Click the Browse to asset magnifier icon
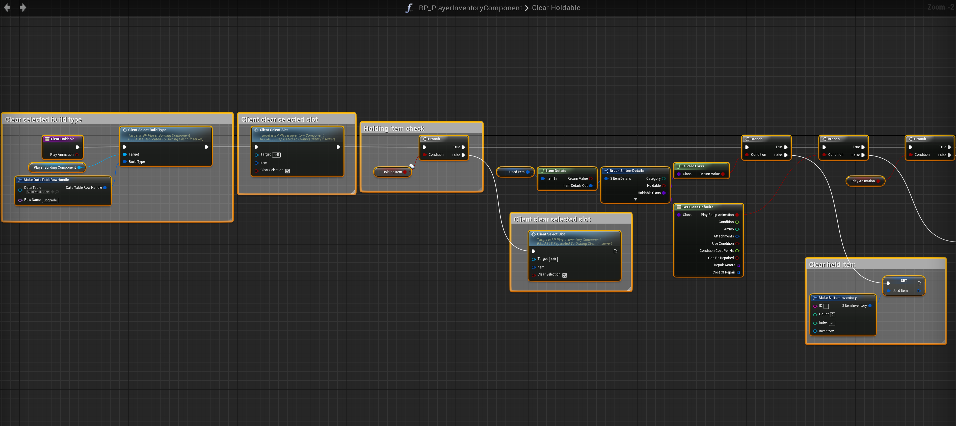Image resolution: width=956 pixels, height=426 pixels. point(57,192)
